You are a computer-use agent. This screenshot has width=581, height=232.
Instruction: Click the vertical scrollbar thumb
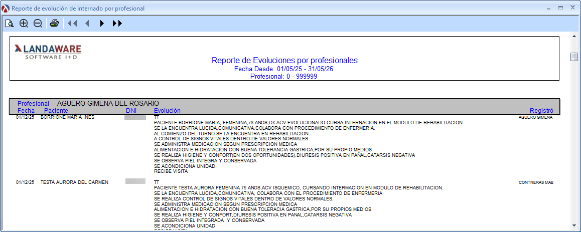pyautogui.click(x=574, y=57)
